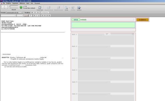The image size is (165, 101).
Task: Toggle italic text formatting
Action: pyautogui.click(x=37, y=16)
